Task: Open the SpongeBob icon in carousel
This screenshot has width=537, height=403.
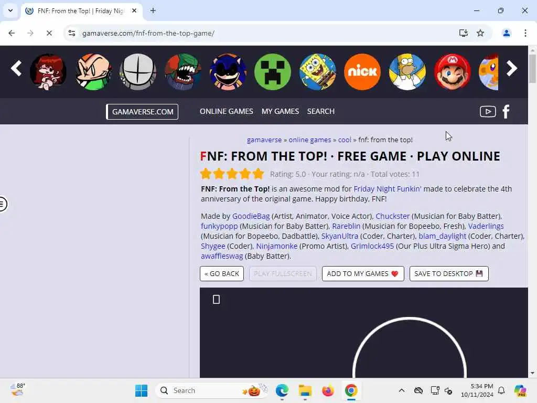Action: click(317, 72)
